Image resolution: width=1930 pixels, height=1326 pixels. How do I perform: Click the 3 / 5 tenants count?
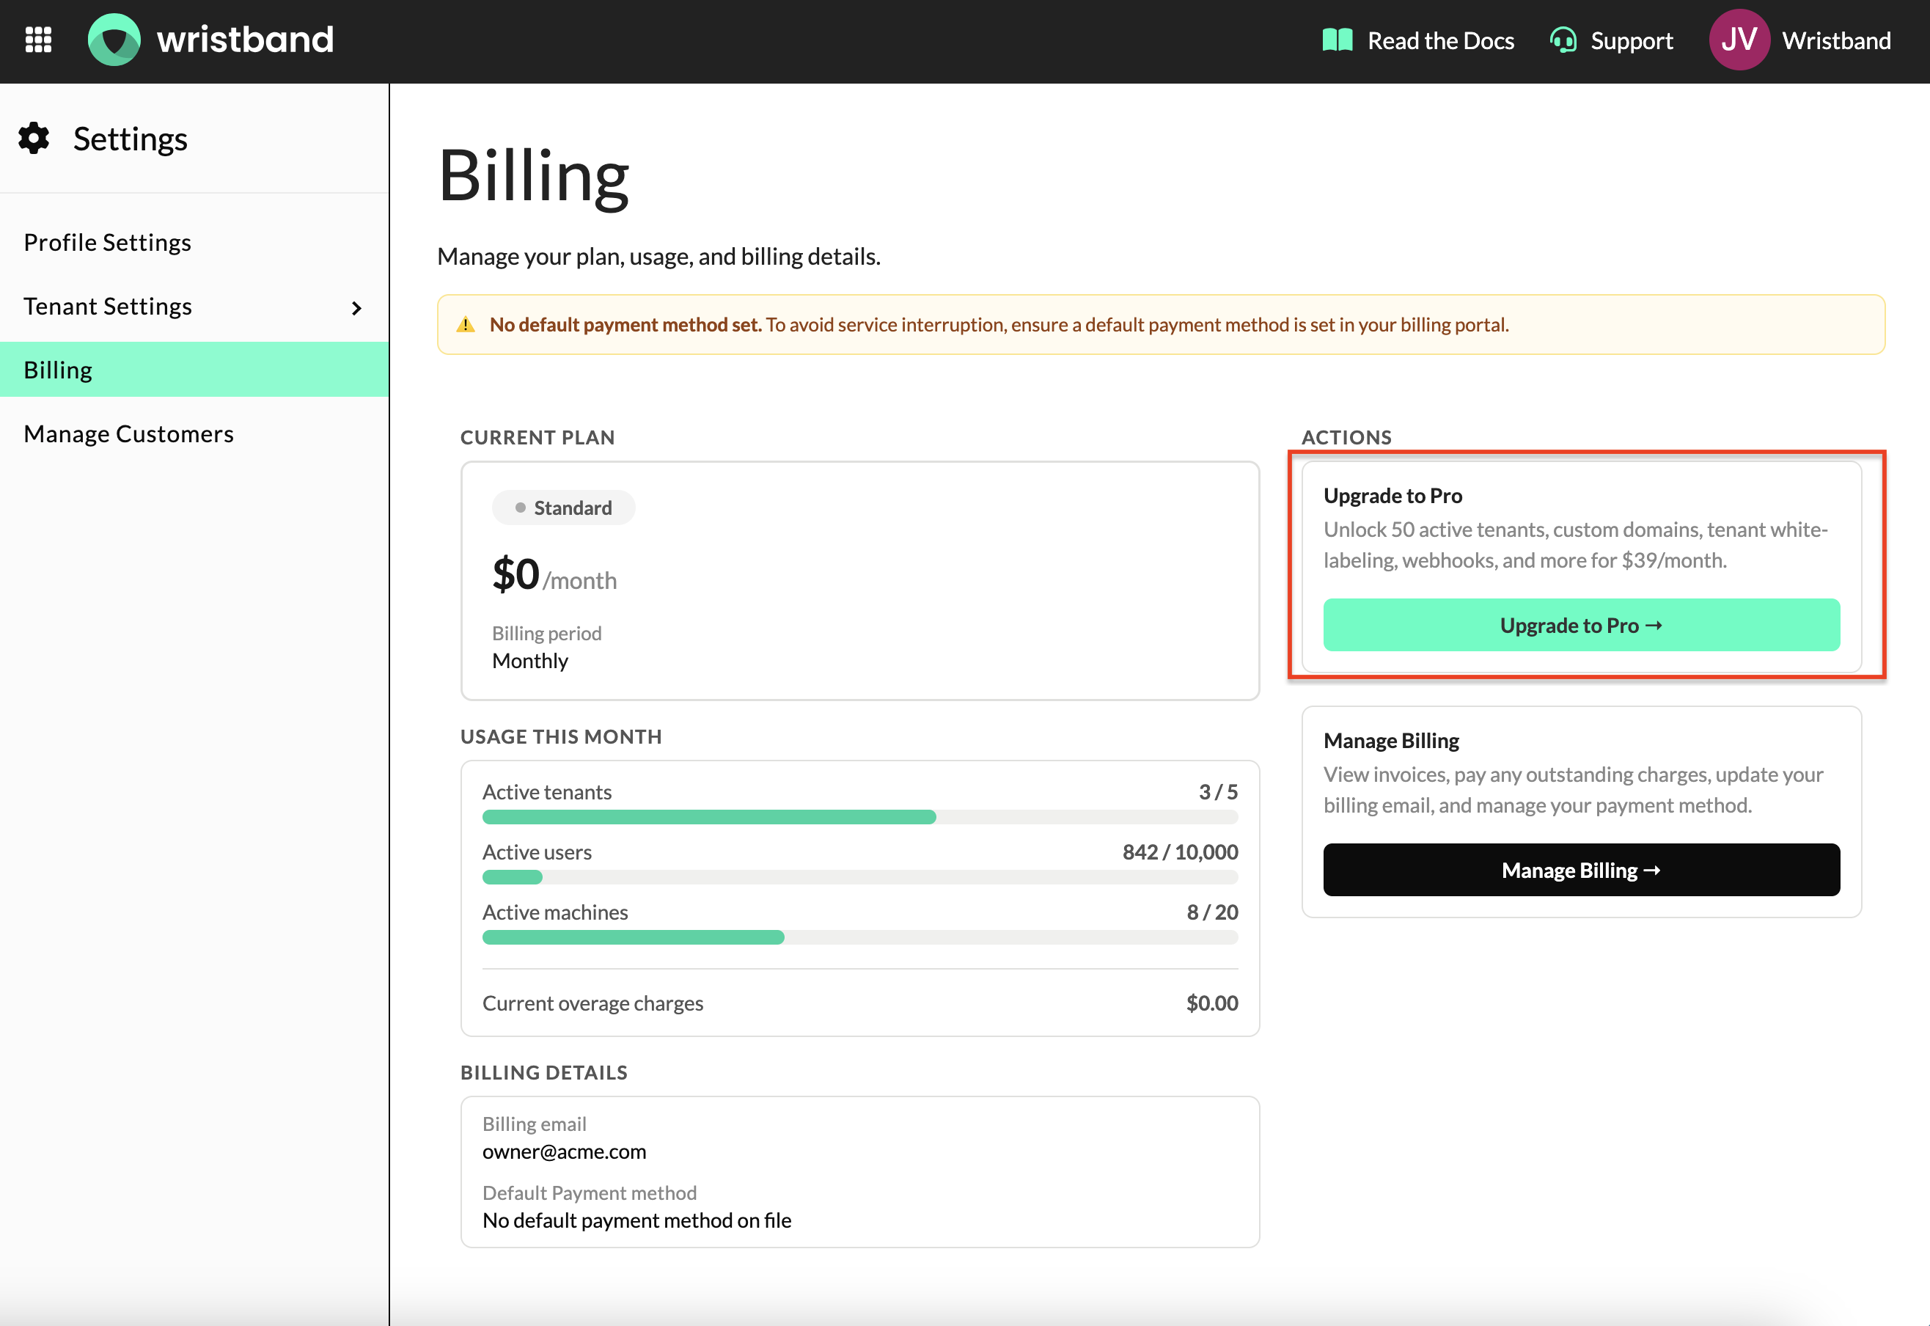click(x=1218, y=792)
